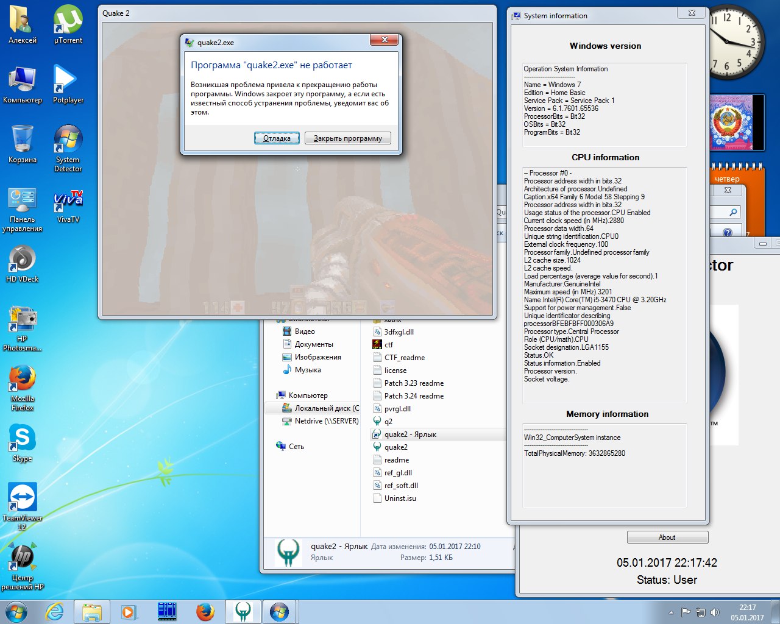The width and height of the screenshot is (780, 624).
Task: Expand hidden icons in the system tray
Action: (670, 611)
